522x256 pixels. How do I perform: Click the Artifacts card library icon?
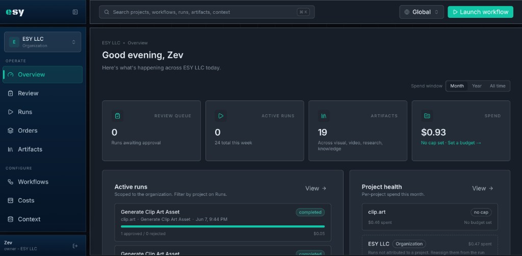click(324, 116)
